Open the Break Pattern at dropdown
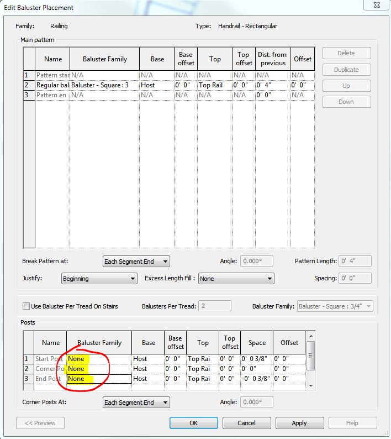This screenshot has width=391, height=439. point(136,261)
